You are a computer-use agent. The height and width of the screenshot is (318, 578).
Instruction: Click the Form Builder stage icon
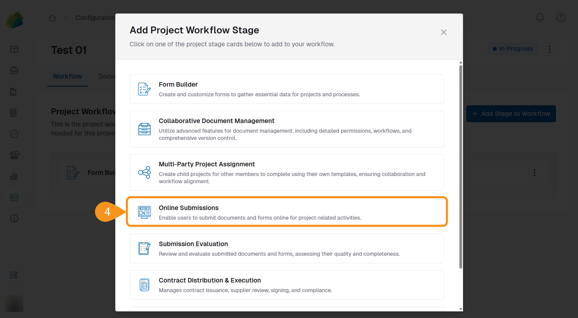(144, 89)
